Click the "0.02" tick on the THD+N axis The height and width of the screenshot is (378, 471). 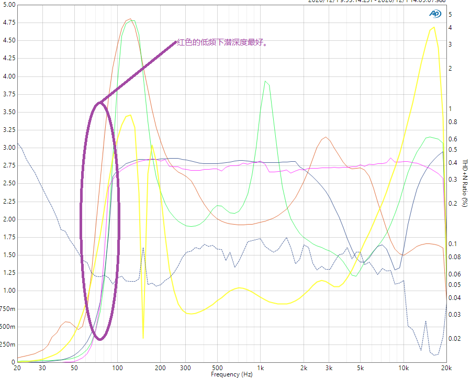454,339
